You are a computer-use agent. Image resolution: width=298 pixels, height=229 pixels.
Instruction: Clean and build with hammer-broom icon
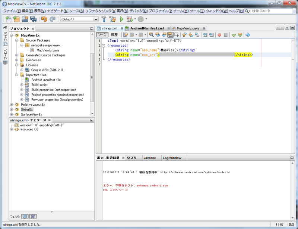click(112, 19)
